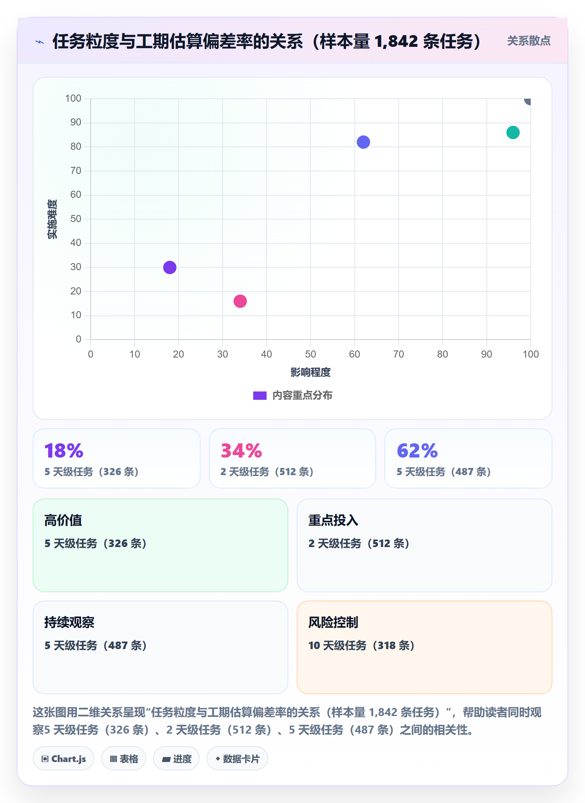Click 2 天级任务（512 条）inside the 重点投入 card
This screenshot has height=803, width=585.
click(359, 543)
